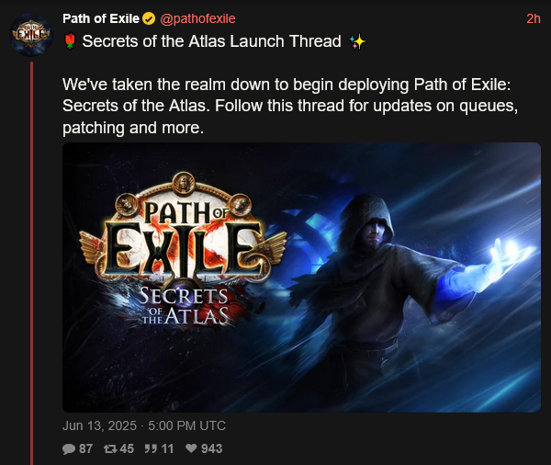Click the reply speech bubble icon
The height and width of the screenshot is (465, 551).
tap(69, 448)
